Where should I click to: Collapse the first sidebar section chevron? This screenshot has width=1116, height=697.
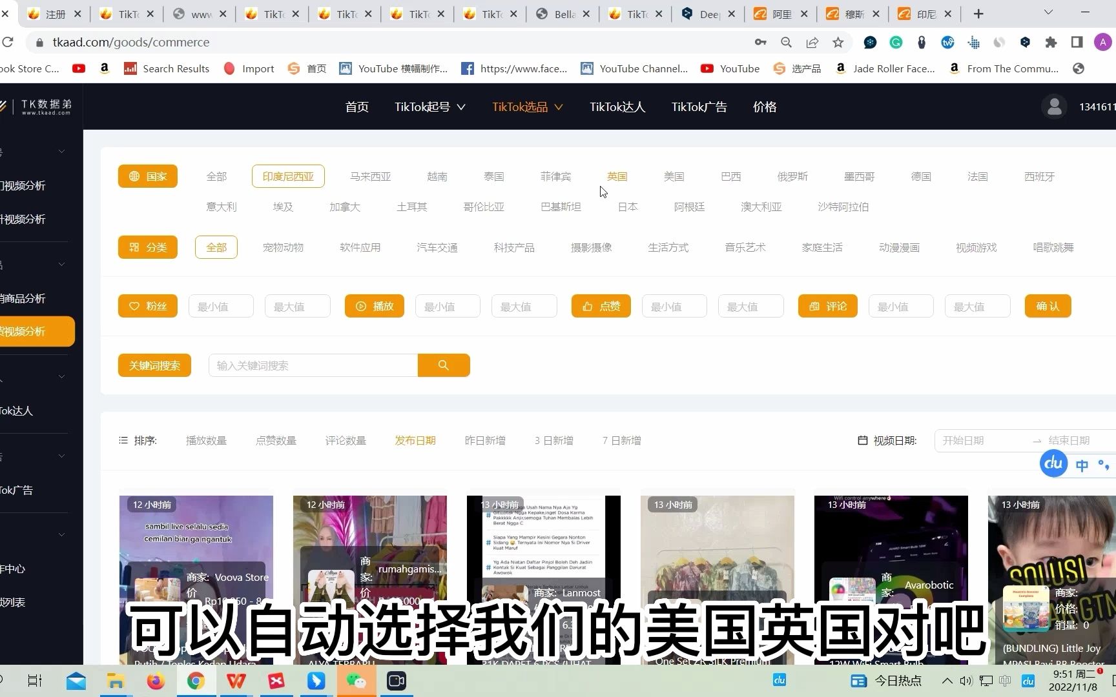click(62, 152)
